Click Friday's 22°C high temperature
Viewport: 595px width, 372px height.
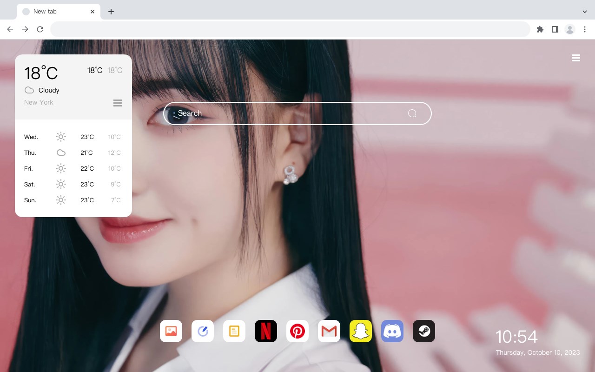click(x=87, y=168)
